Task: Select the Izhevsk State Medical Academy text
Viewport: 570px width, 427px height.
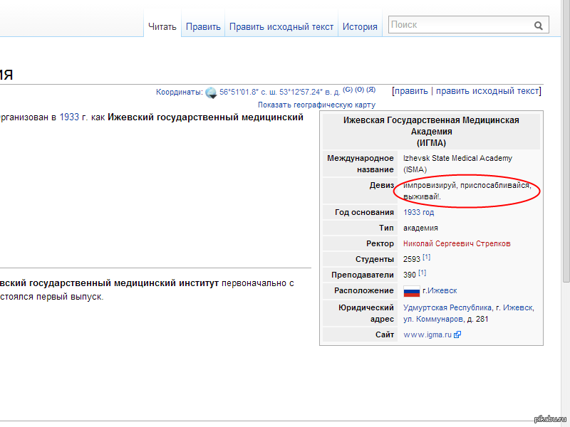Action: [457, 158]
